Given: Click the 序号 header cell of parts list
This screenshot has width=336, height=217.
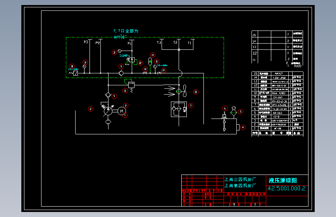Looking at the screenshot, I should (255, 133).
